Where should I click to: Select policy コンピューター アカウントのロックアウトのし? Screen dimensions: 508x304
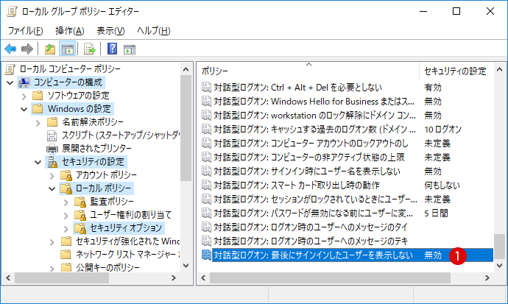311,144
